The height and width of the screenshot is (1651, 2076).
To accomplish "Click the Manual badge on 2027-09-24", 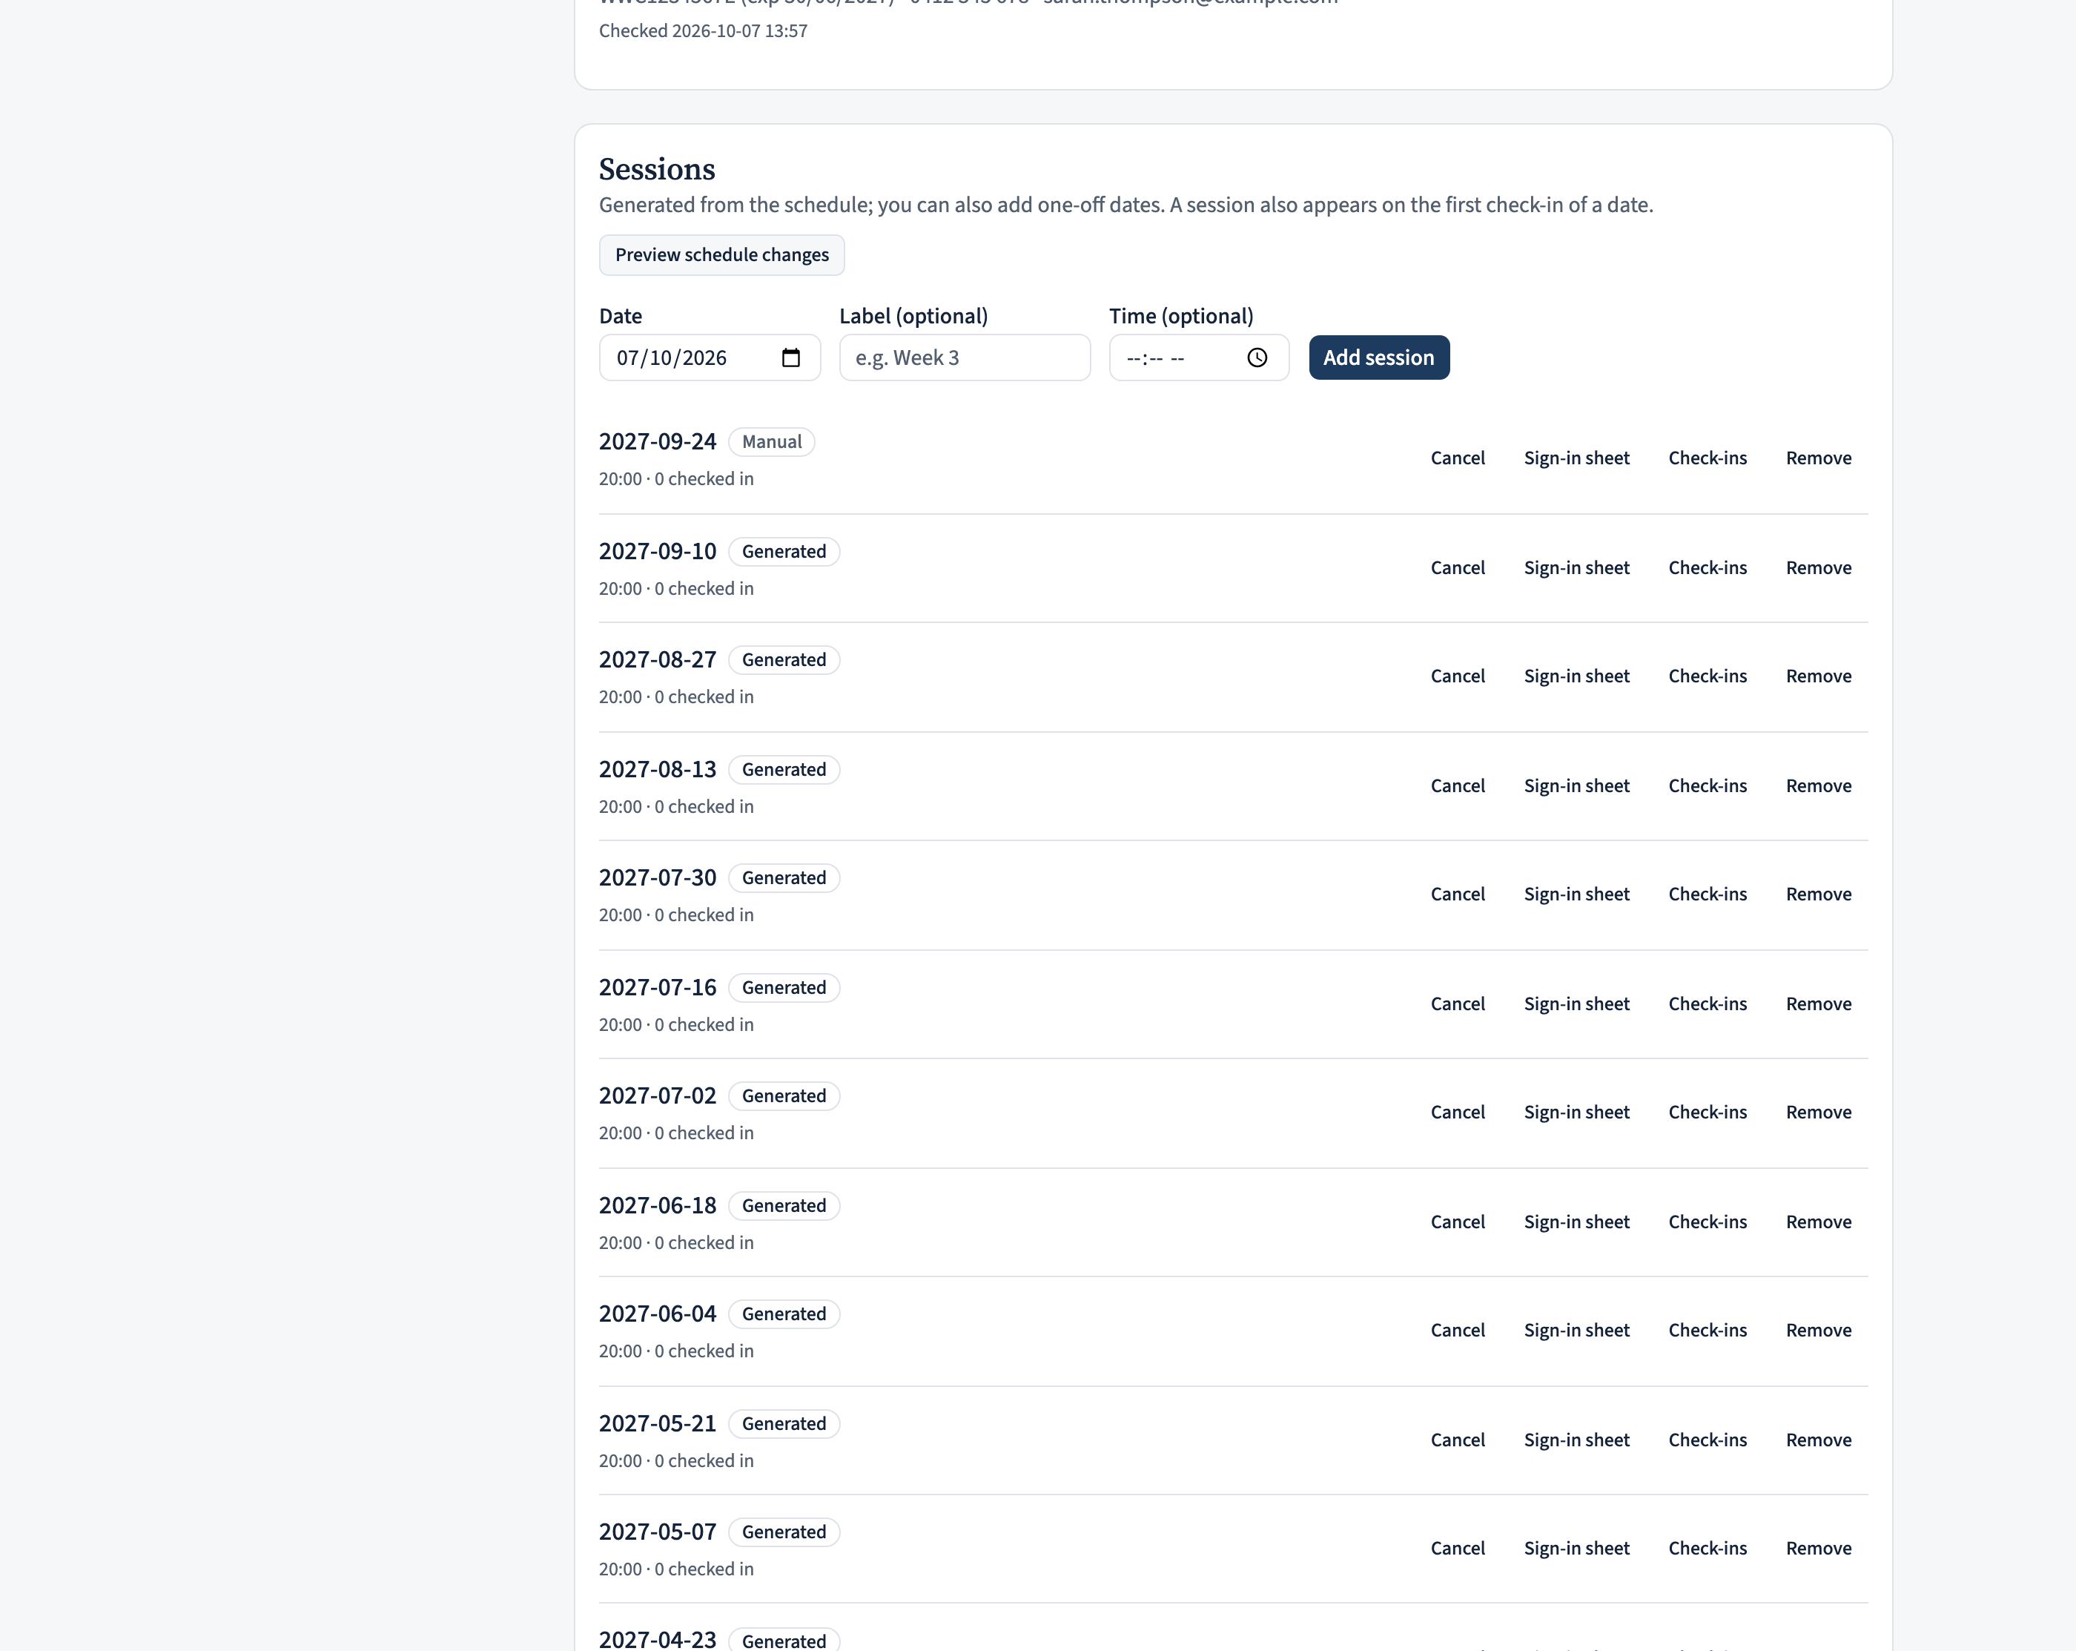I will coord(771,441).
